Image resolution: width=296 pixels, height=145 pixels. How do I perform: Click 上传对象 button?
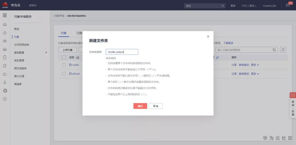[x=67, y=50]
